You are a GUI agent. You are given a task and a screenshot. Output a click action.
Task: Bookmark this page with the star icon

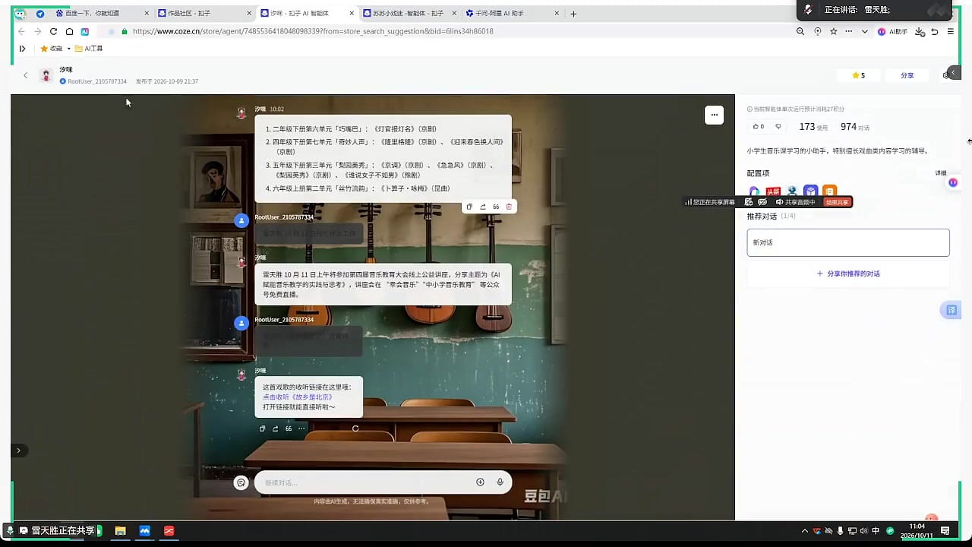coord(833,31)
